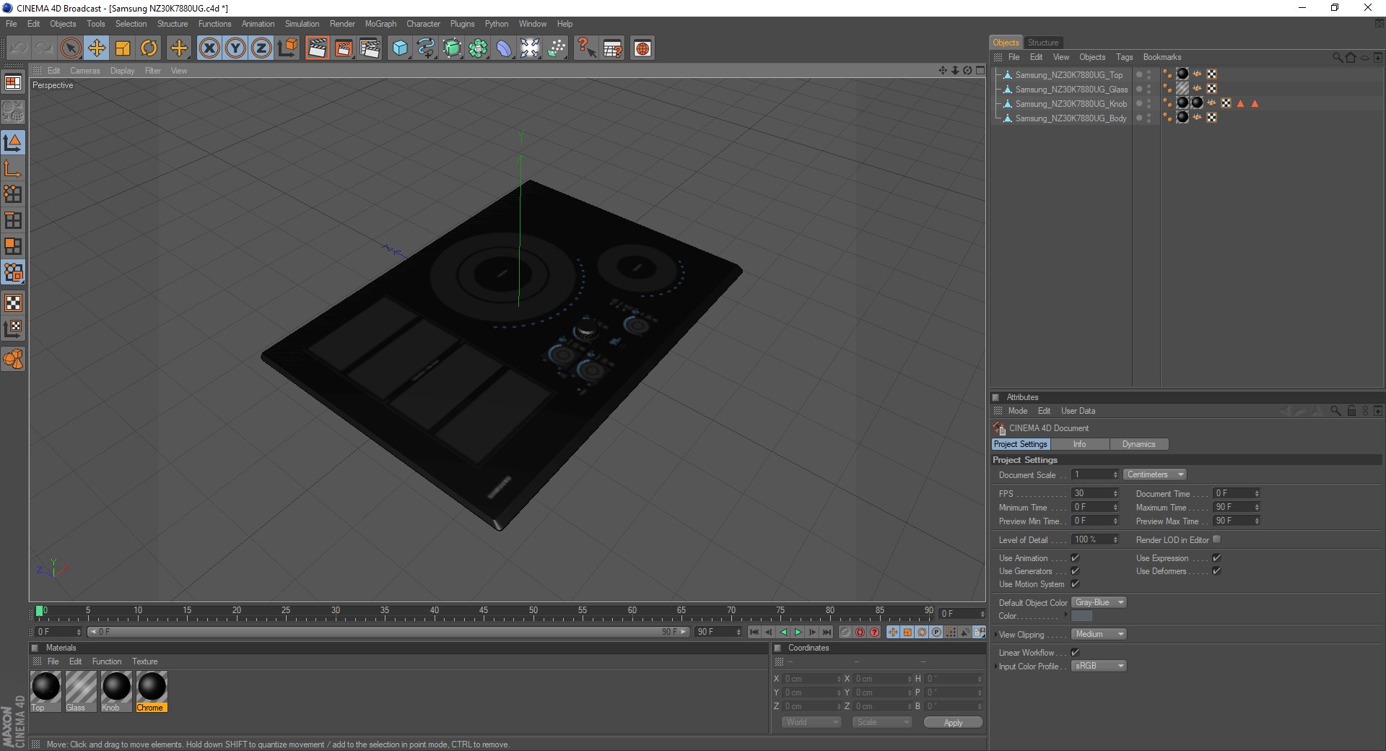
Task: Open the HyperNURBS generator icon
Action: (452, 48)
